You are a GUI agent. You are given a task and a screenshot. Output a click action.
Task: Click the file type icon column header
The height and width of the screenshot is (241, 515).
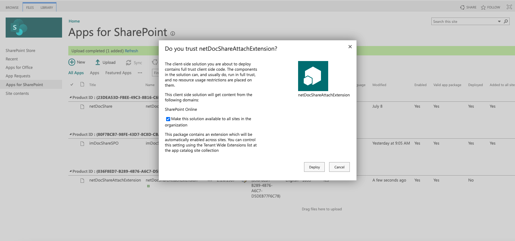point(82,84)
